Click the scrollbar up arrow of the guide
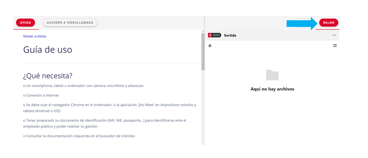 pos(203,31)
